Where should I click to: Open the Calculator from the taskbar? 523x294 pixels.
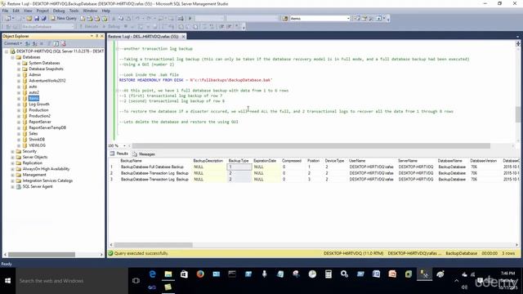[x=329, y=274]
